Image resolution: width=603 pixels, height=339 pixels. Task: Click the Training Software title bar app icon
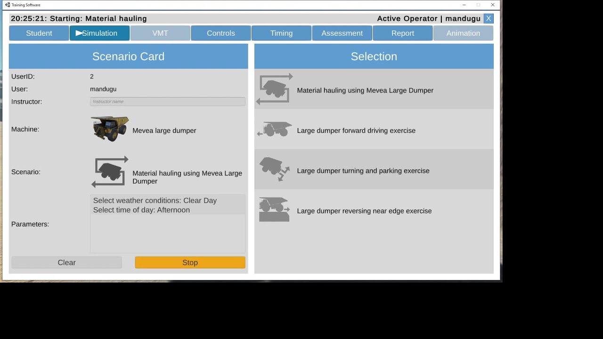pyautogui.click(x=8, y=5)
